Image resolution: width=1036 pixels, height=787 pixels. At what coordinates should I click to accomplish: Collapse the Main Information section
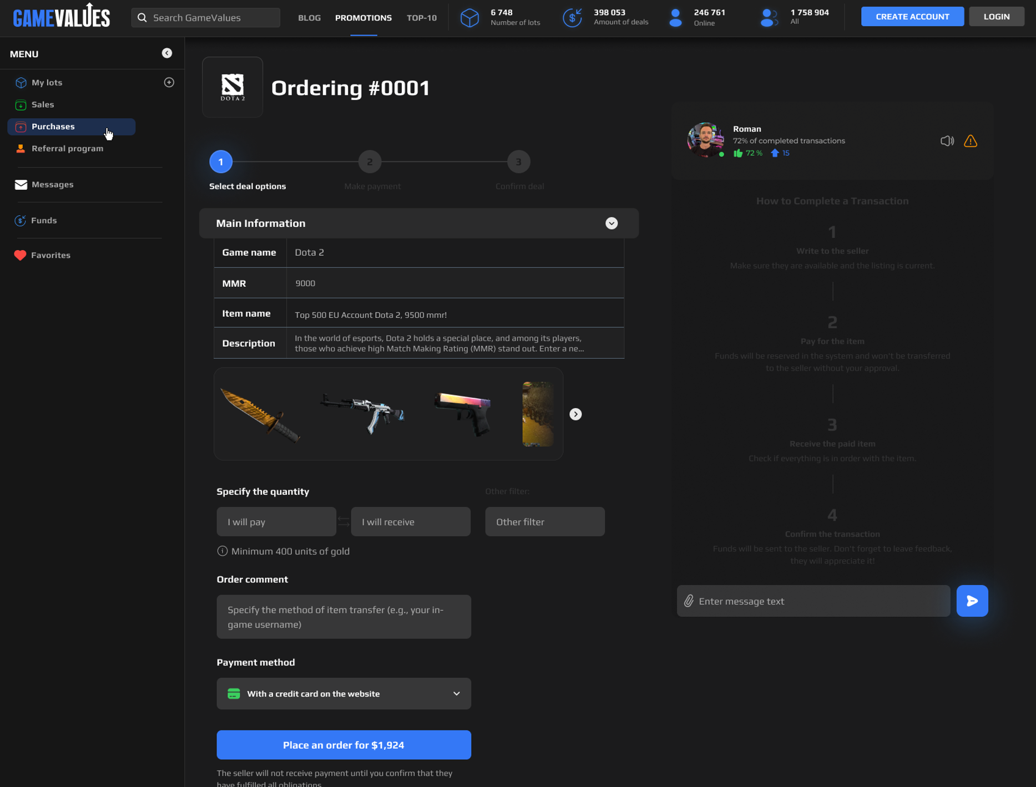pyautogui.click(x=612, y=223)
